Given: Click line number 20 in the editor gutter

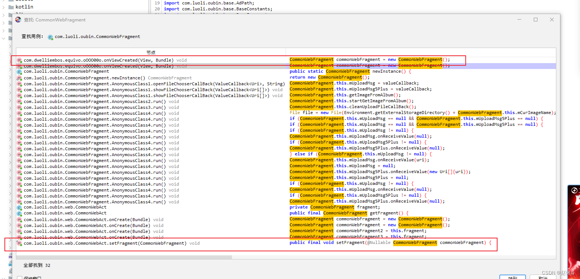Looking at the screenshot, I should (157, 9).
